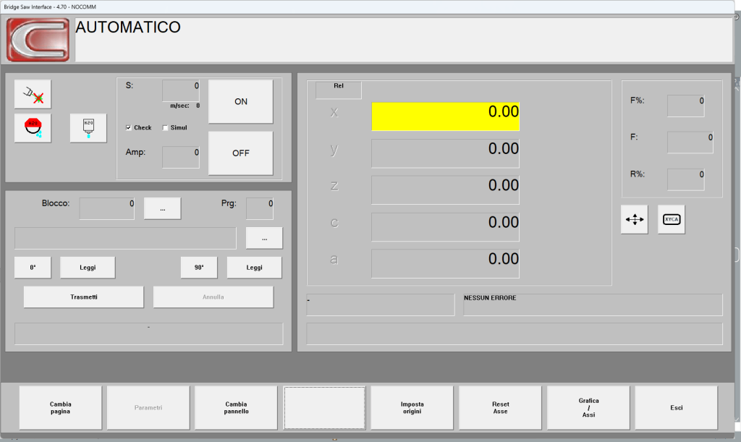The width and height of the screenshot is (741, 442).
Task: Click the "NESSUN ERRORE" status text
Action: click(x=490, y=298)
